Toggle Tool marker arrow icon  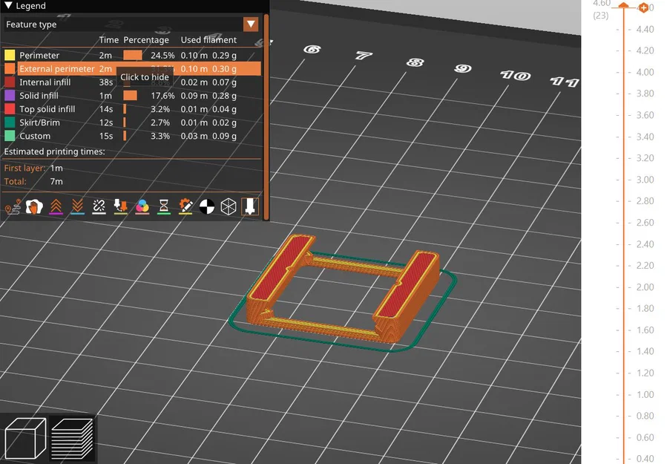[250, 207]
